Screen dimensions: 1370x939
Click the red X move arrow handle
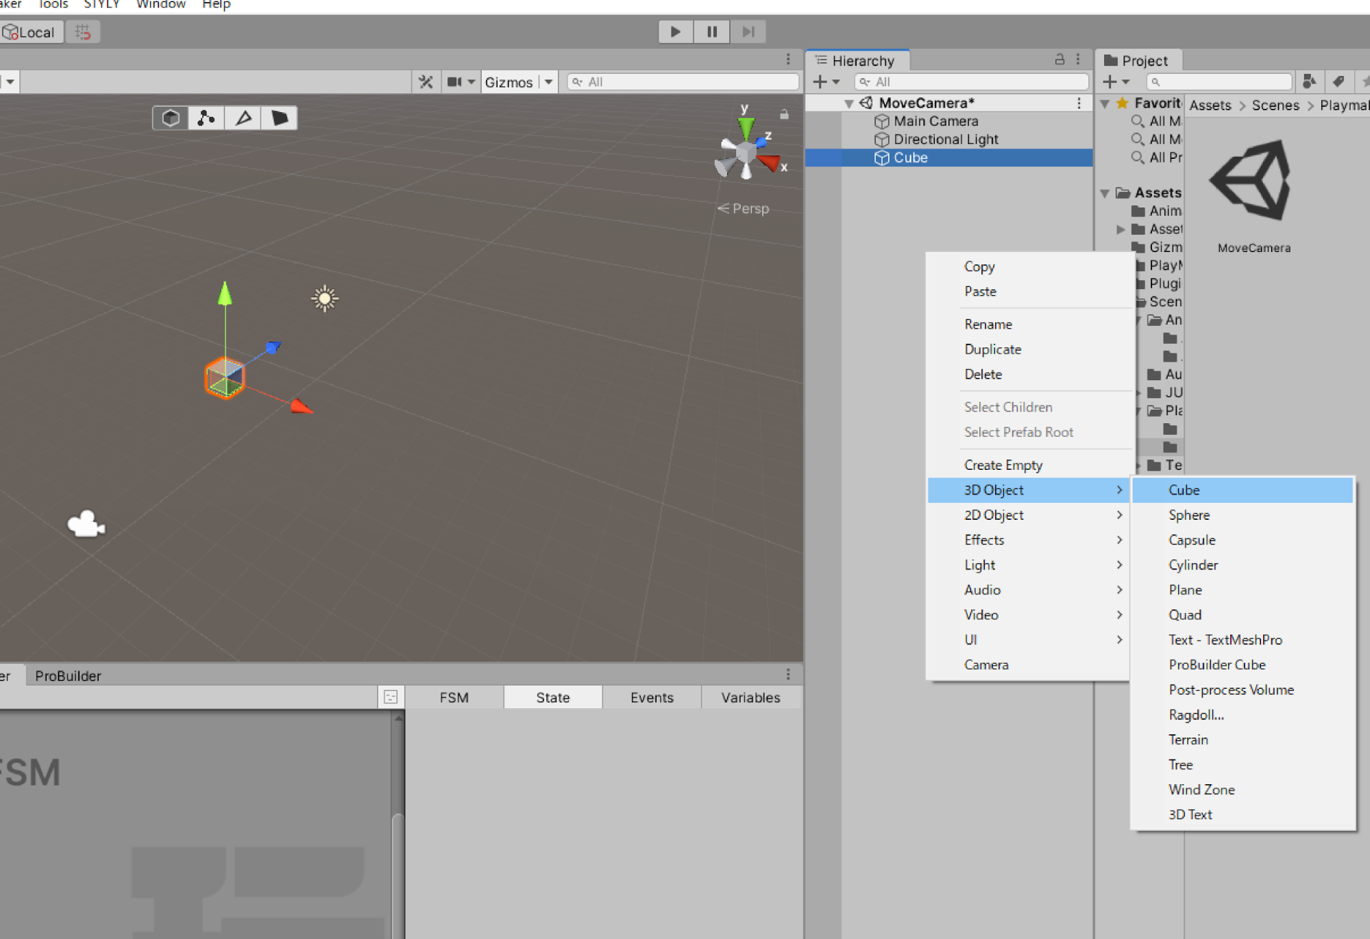click(301, 407)
